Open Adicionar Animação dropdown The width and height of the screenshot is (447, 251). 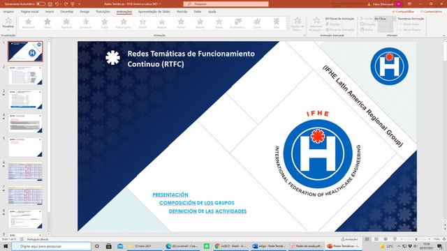[x=316, y=24]
